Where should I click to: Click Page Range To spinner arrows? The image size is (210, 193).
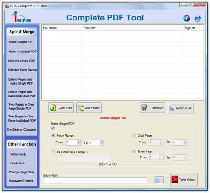(x=101, y=142)
